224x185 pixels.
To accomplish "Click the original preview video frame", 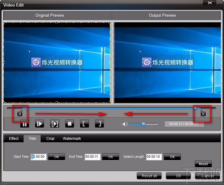I will pyautogui.click(x=57, y=62).
